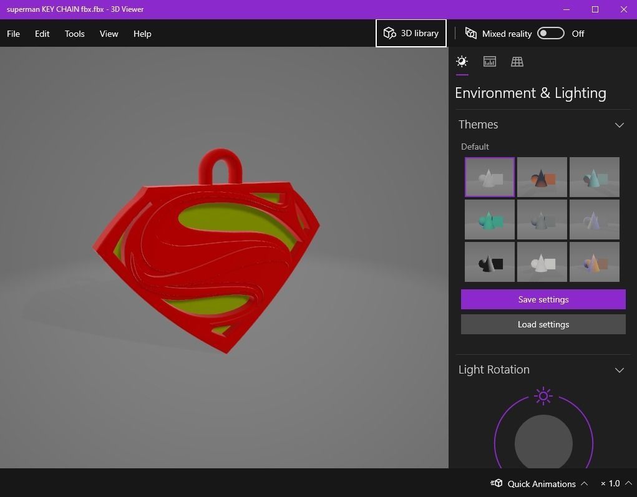This screenshot has width=637, height=497.
Task: Open the Environment & Lighting tab icon
Action: click(462, 61)
